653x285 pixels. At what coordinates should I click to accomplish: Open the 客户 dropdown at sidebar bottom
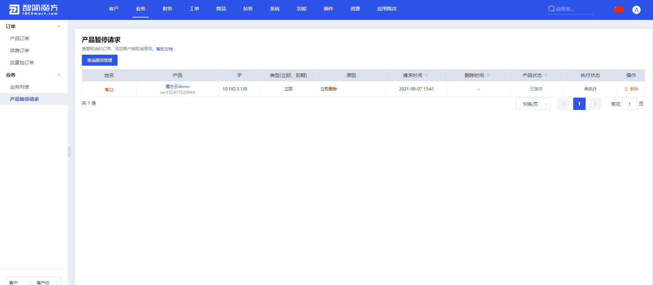coord(20,282)
